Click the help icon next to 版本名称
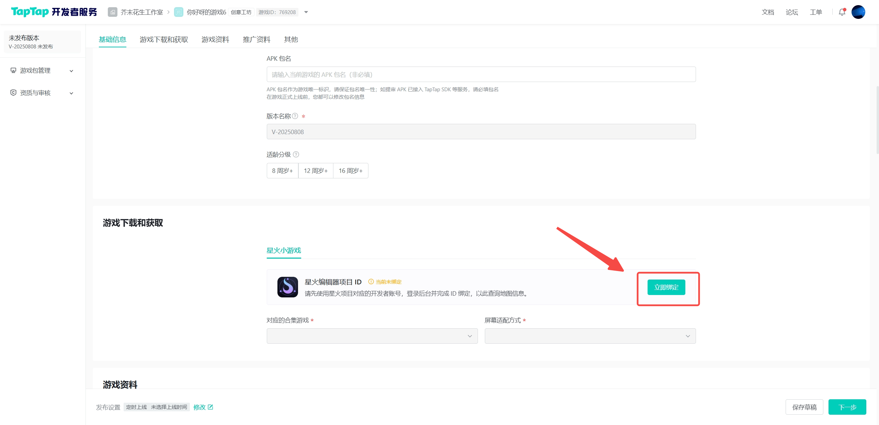This screenshot has height=425, width=879. coord(295,116)
